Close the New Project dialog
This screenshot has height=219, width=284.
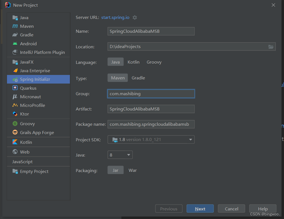[x=273, y=5]
